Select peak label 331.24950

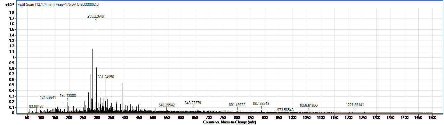(x=106, y=77)
